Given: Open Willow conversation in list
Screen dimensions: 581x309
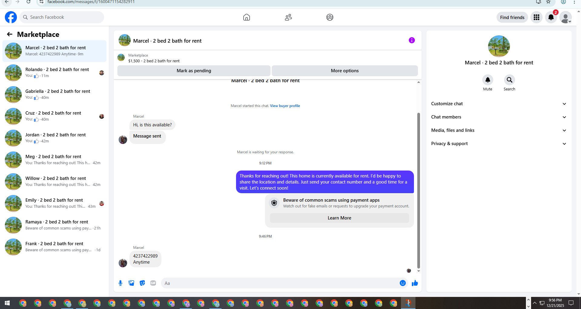Looking at the screenshot, I should tap(54, 181).
